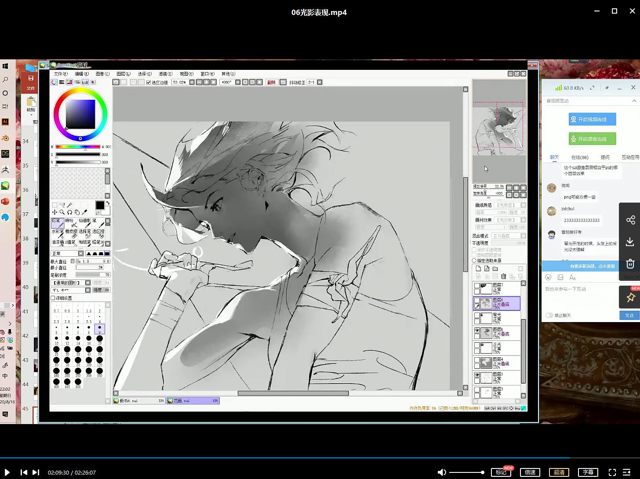Image resolution: width=640 pixels, height=479 pixels.
Task: Click the share icon on video sidebar
Action: 630,220
